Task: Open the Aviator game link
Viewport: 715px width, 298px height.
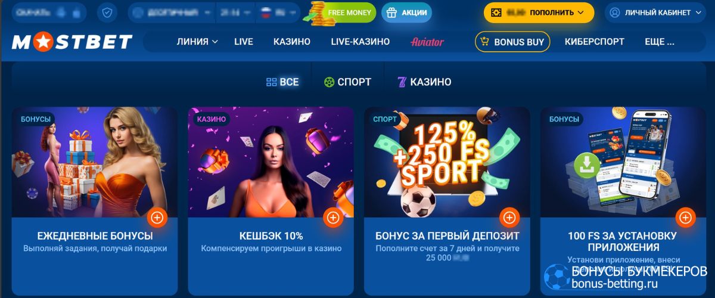Action: [x=427, y=42]
